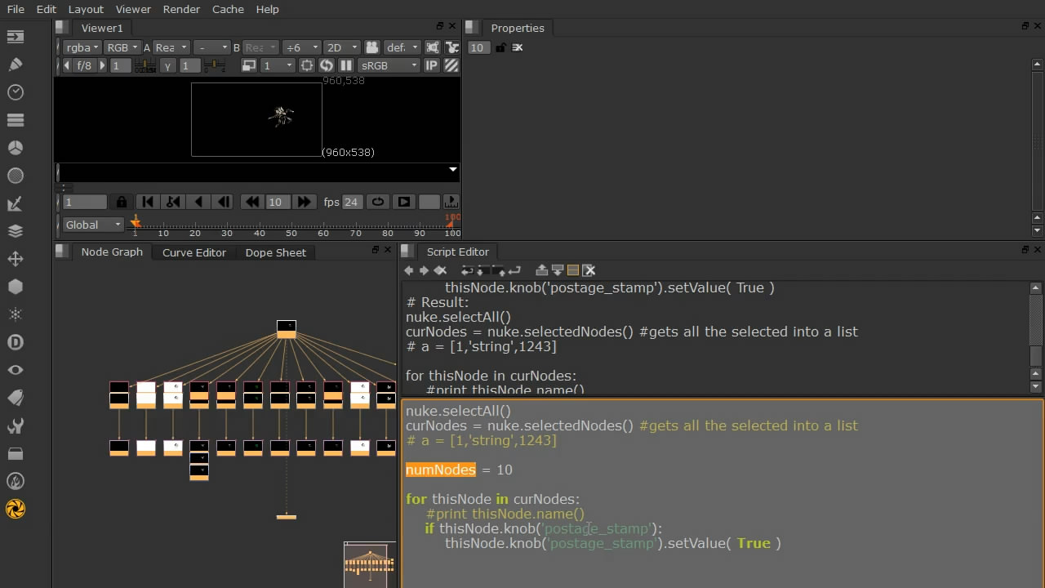
Task: Open the Views nodes eye icon in the left toolbar
Action: click(x=15, y=370)
